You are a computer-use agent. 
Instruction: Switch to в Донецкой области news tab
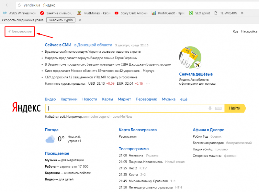(93, 45)
